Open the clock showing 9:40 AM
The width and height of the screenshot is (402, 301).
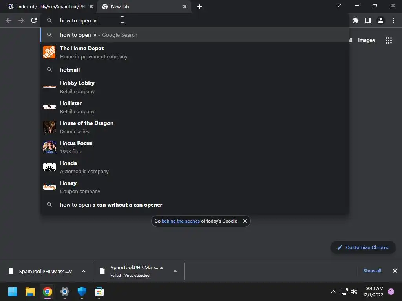pyautogui.click(x=373, y=292)
